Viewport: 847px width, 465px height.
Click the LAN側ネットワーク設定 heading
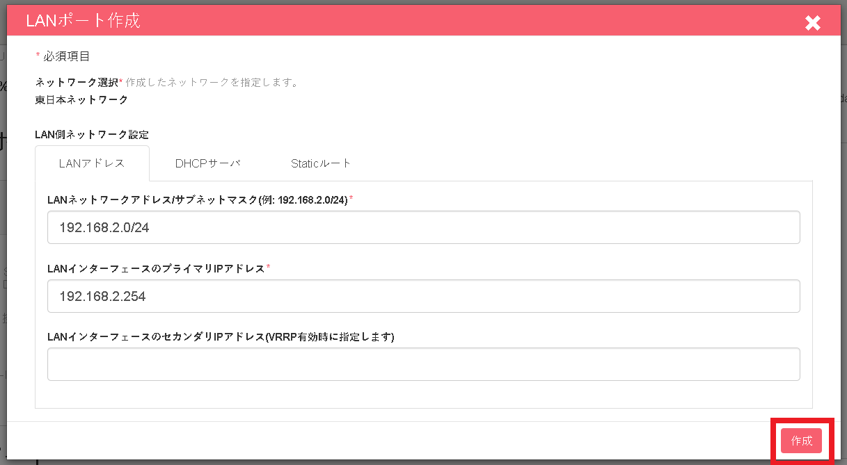tap(92, 134)
